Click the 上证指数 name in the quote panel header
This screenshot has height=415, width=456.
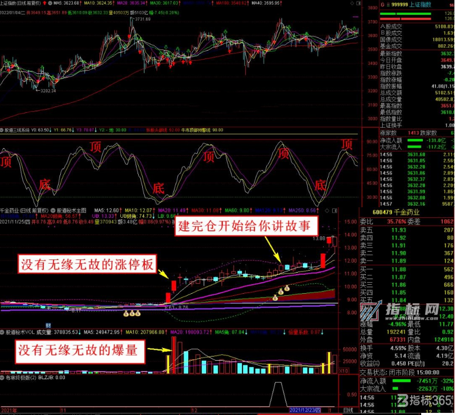419,4
